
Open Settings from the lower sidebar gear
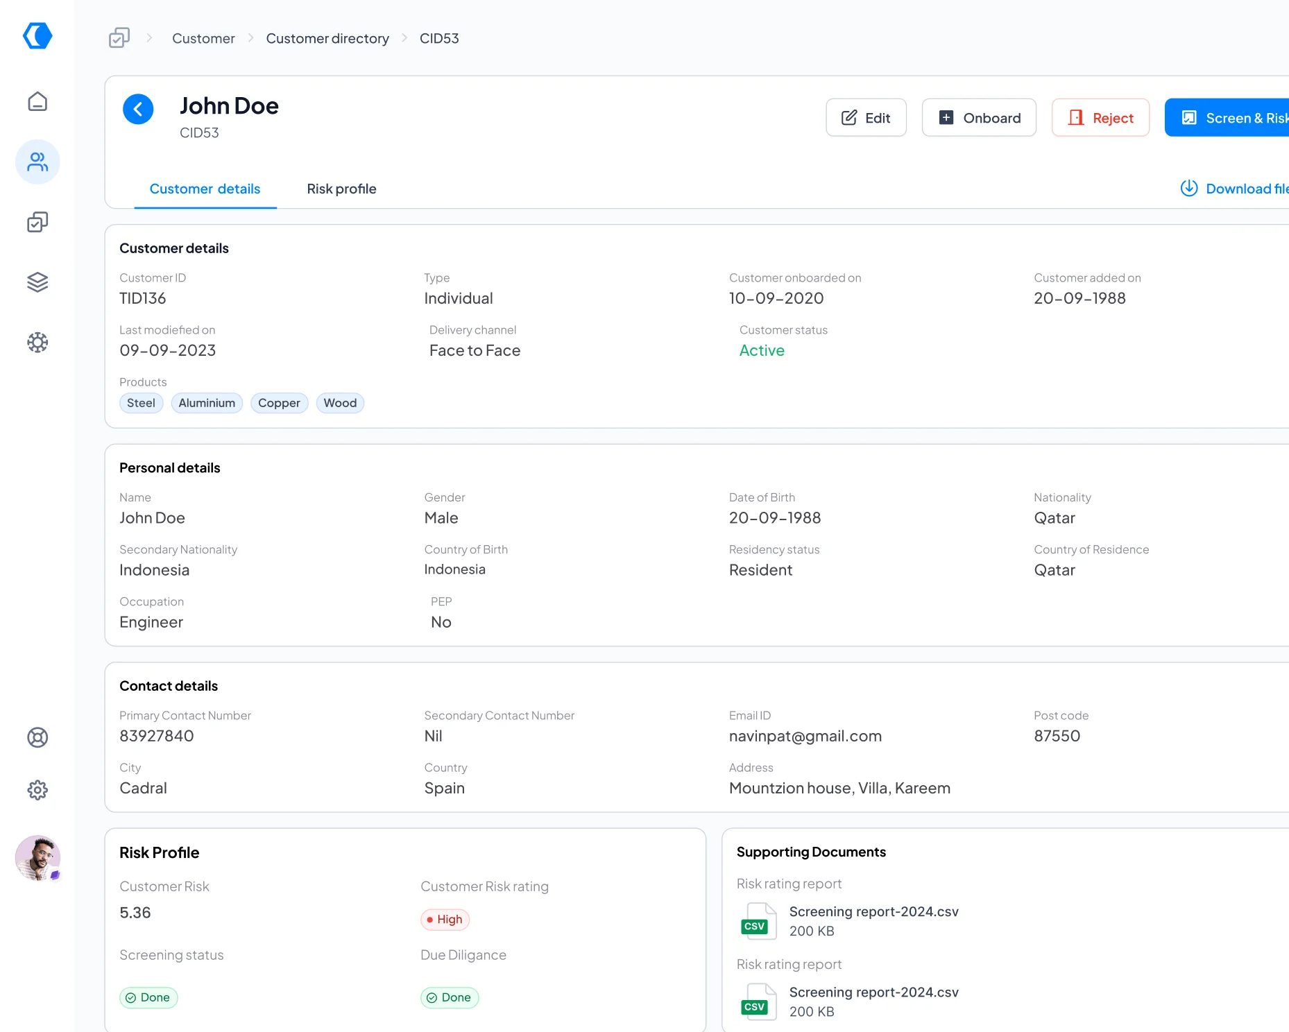(x=37, y=790)
